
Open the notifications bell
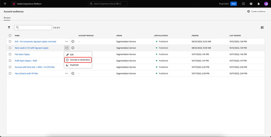point(259,4)
